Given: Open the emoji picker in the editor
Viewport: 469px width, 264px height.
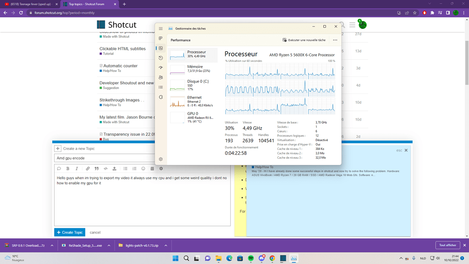Looking at the screenshot, I should (x=143, y=169).
